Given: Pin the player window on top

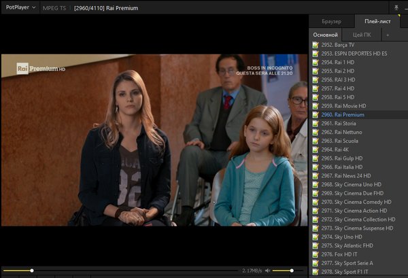Looking at the screenshot, I should 396,7.
